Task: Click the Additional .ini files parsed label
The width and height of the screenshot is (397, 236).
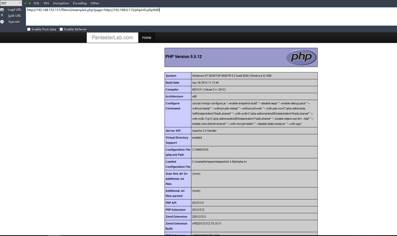Action: [x=175, y=193]
